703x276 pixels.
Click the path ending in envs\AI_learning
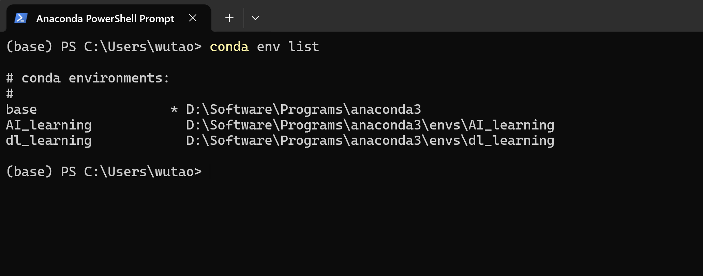[370, 125]
